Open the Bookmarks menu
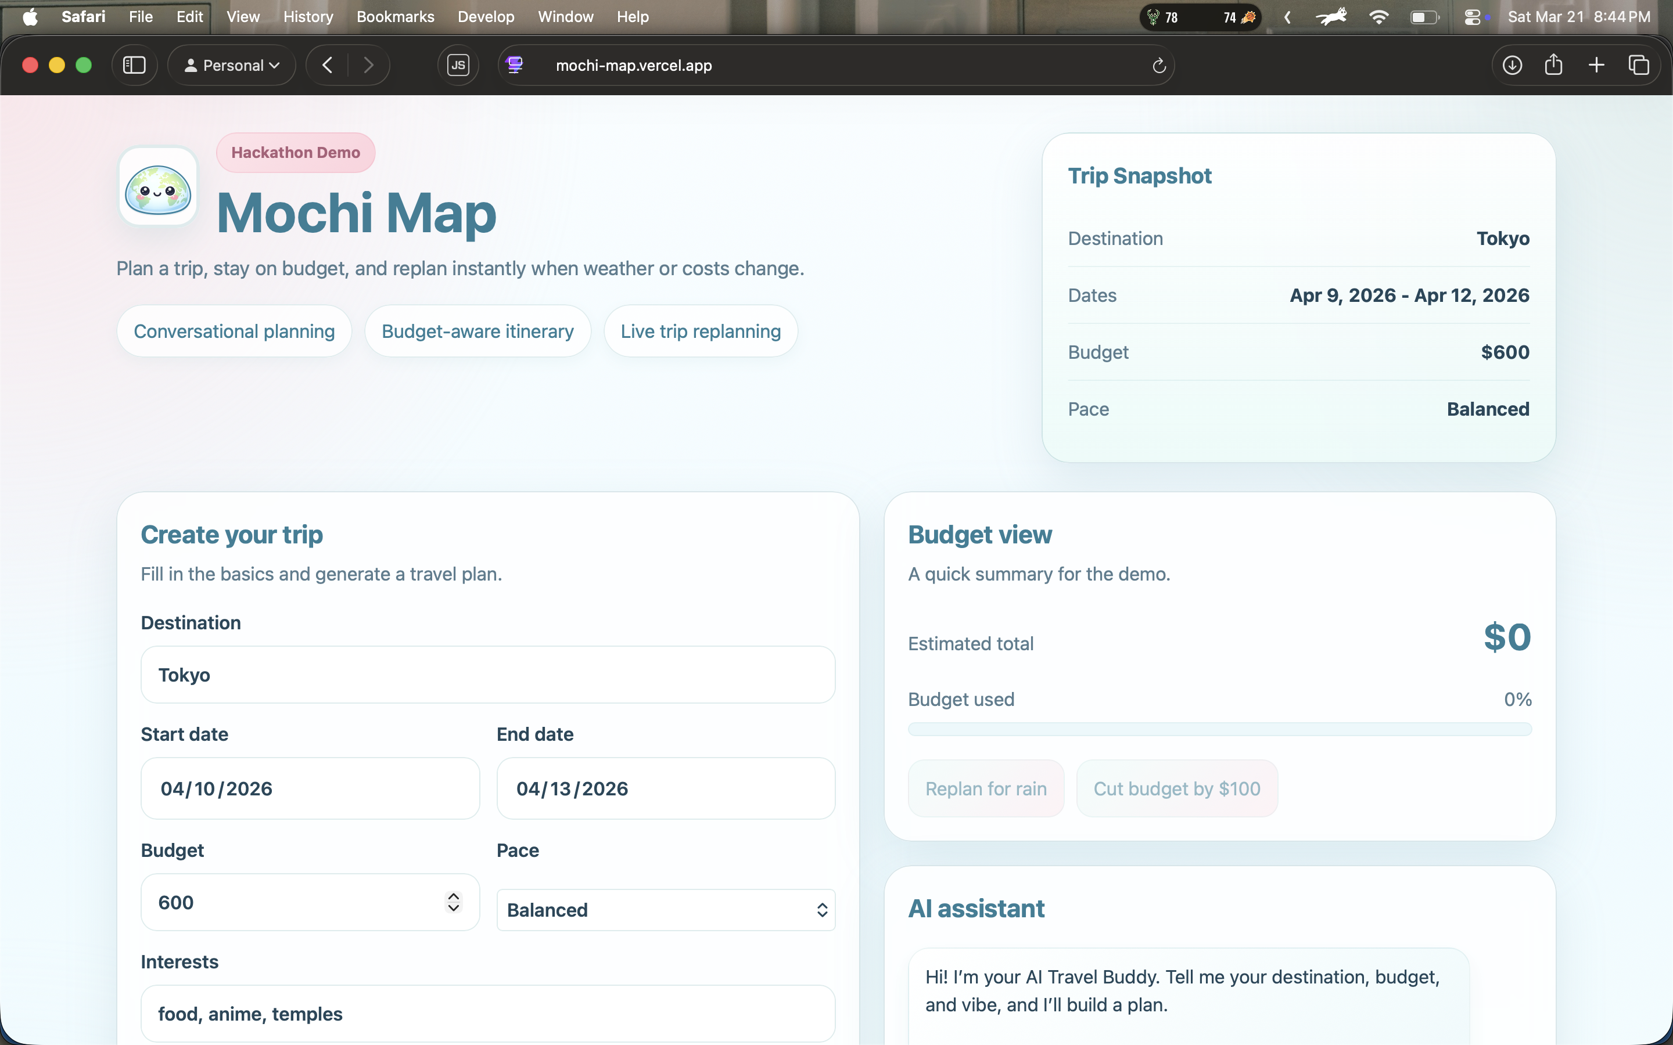1673x1045 pixels. point(395,17)
